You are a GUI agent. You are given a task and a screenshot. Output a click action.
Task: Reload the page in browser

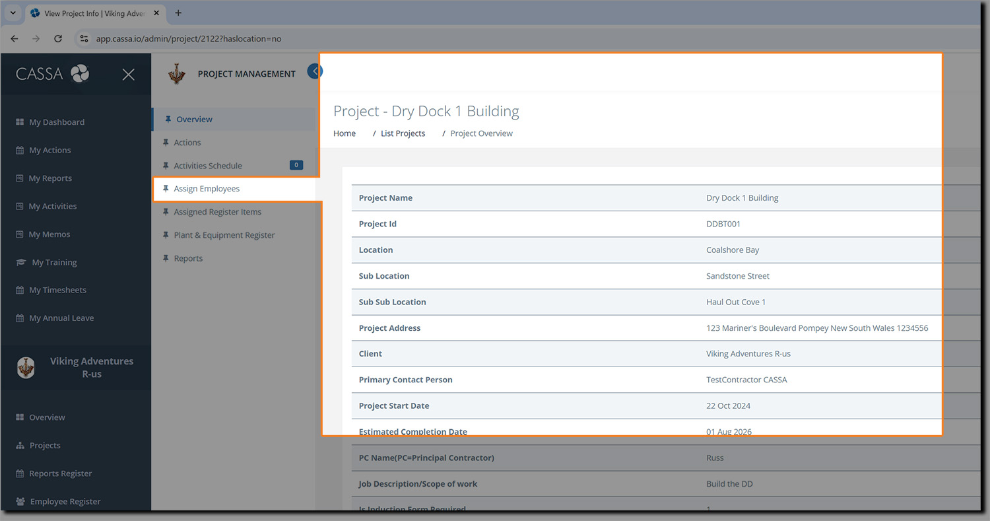point(58,39)
